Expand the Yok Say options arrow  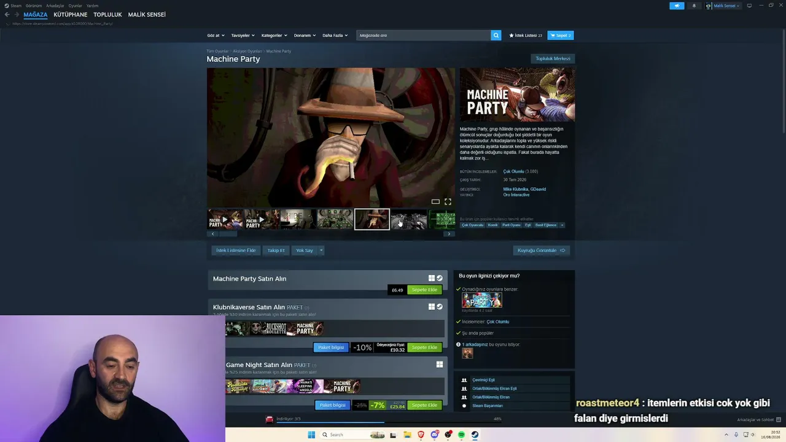tap(321, 250)
